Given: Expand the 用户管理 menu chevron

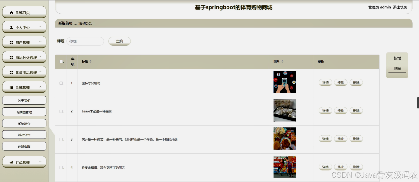Looking at the screenshot, I should pos(40,42).
